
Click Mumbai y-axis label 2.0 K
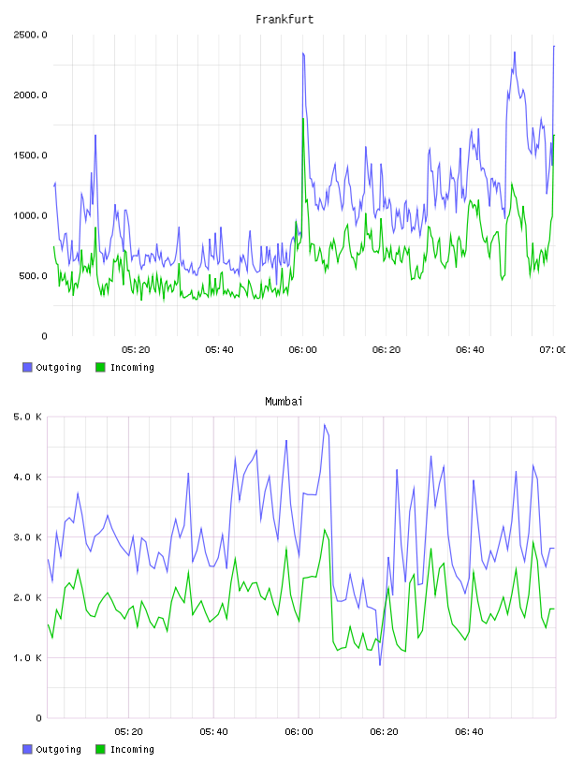(28, 598)
